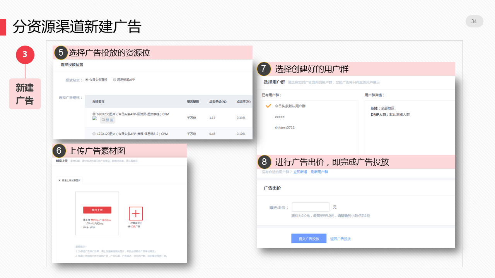495x278 pixels.
Task: Click the 立即新增 link
Action: point(300,172)
